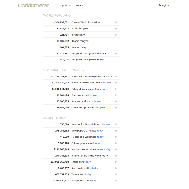The image size is (189, 189).
Task: Expand the Google searches row
Action: (x=116, y=180)
